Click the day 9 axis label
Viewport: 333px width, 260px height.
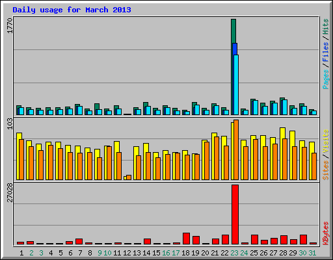tap(100, 253)
